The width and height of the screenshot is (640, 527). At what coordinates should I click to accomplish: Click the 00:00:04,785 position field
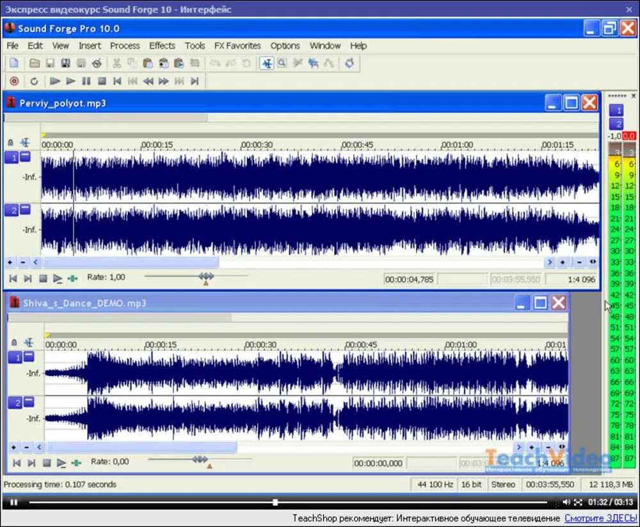[409, 279]
